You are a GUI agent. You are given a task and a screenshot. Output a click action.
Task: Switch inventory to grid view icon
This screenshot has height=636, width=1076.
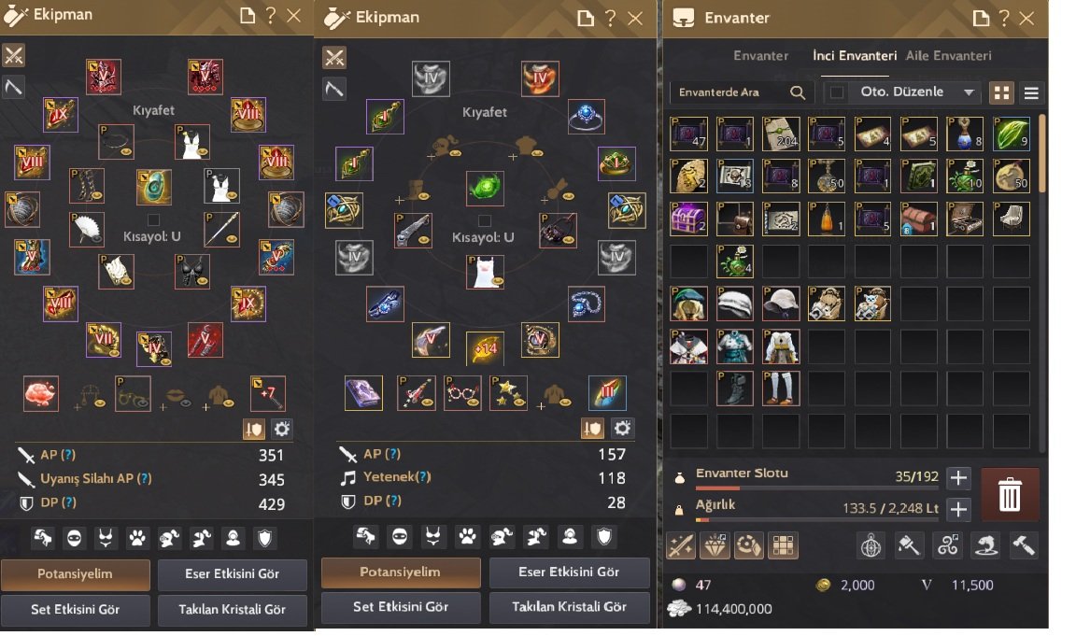pyautogui.click(x=1002, y=92)
